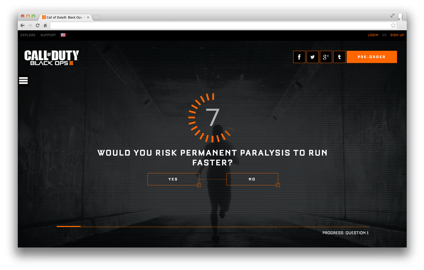
Task: Answer YES to the paralysis question
Action: [x=173, y=179]
